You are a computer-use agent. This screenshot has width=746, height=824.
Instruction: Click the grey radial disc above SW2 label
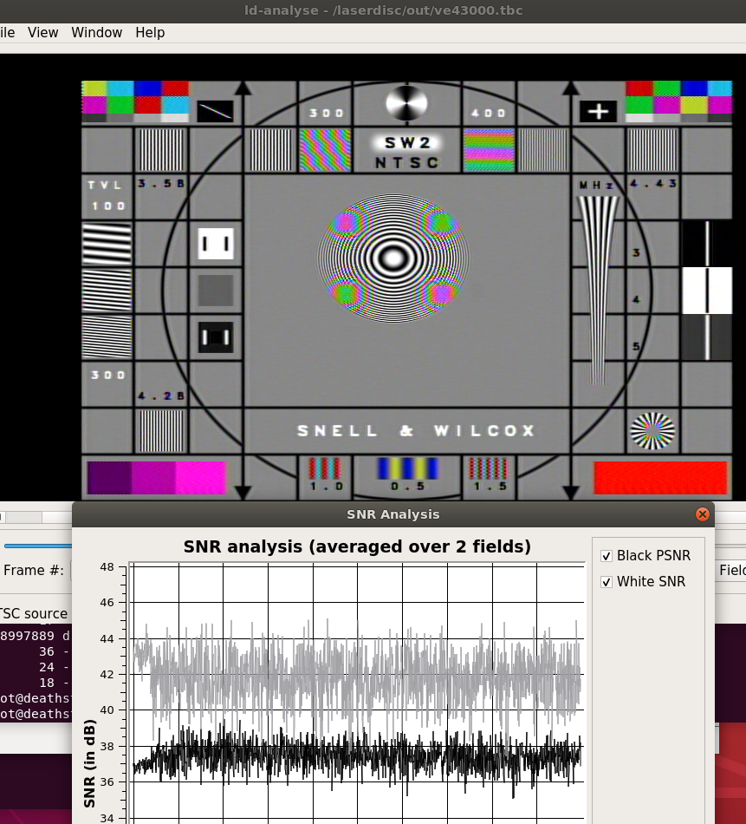[x=406, y=104]
